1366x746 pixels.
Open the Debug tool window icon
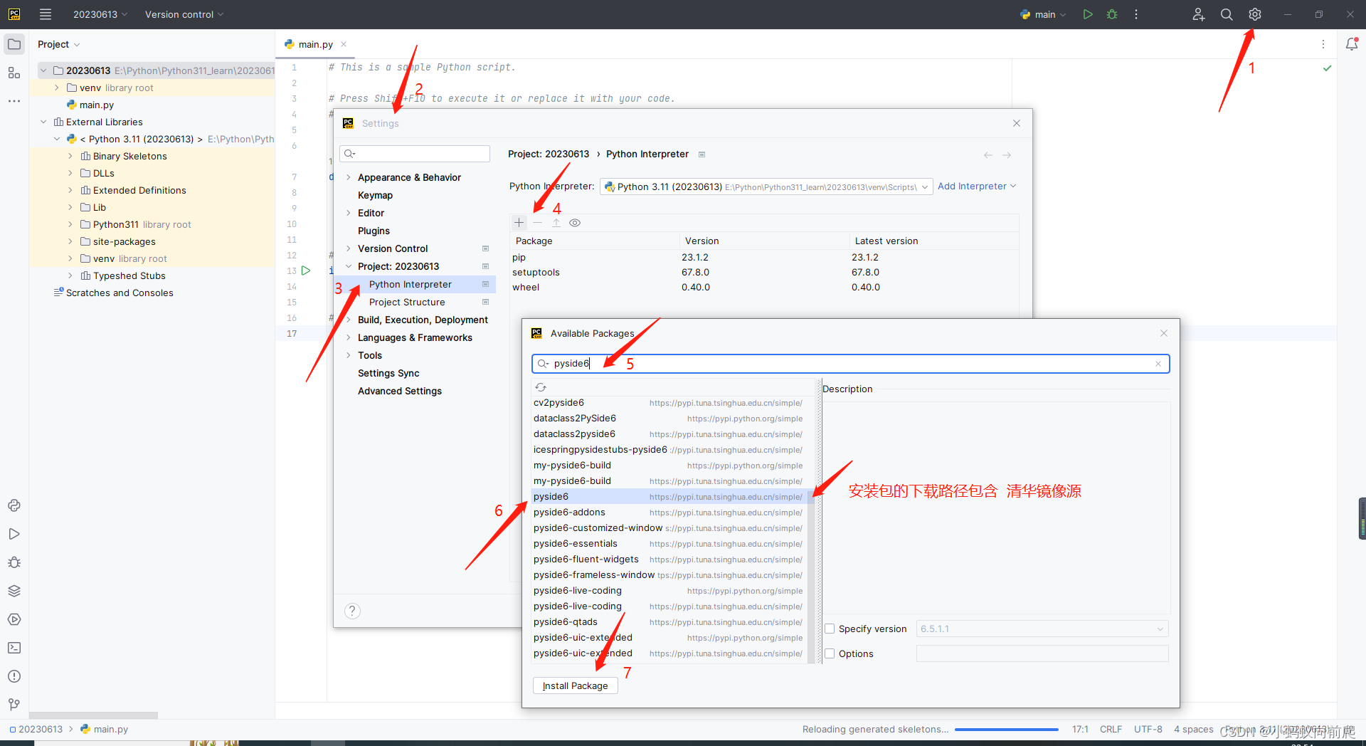[x=14, y=562]
